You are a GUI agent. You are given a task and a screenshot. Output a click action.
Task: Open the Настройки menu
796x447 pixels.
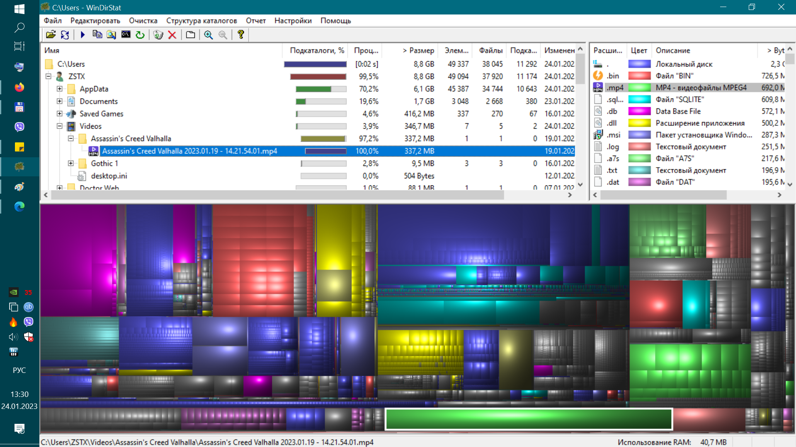click(x=293, y=21)
